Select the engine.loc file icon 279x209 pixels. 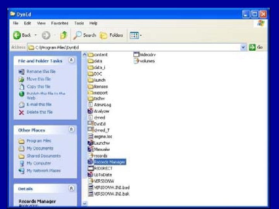(91, 136)
